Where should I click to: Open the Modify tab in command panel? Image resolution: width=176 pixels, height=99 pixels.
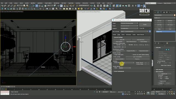[x=158, y=12]
